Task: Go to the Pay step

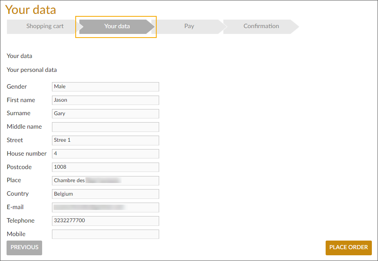Action: pos(189,26)
